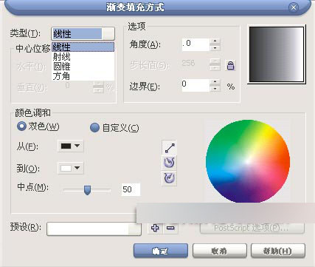This screenshot has height=267, width=315.
Task: Open the 从 start color dropdown
Action: (x=71, y=146)
